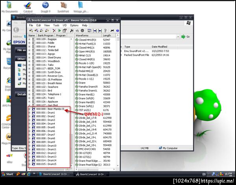Viewport: 236px width, 185px height.
Task: Click the Bank:Program column header
Action: (x=46, y=36)
